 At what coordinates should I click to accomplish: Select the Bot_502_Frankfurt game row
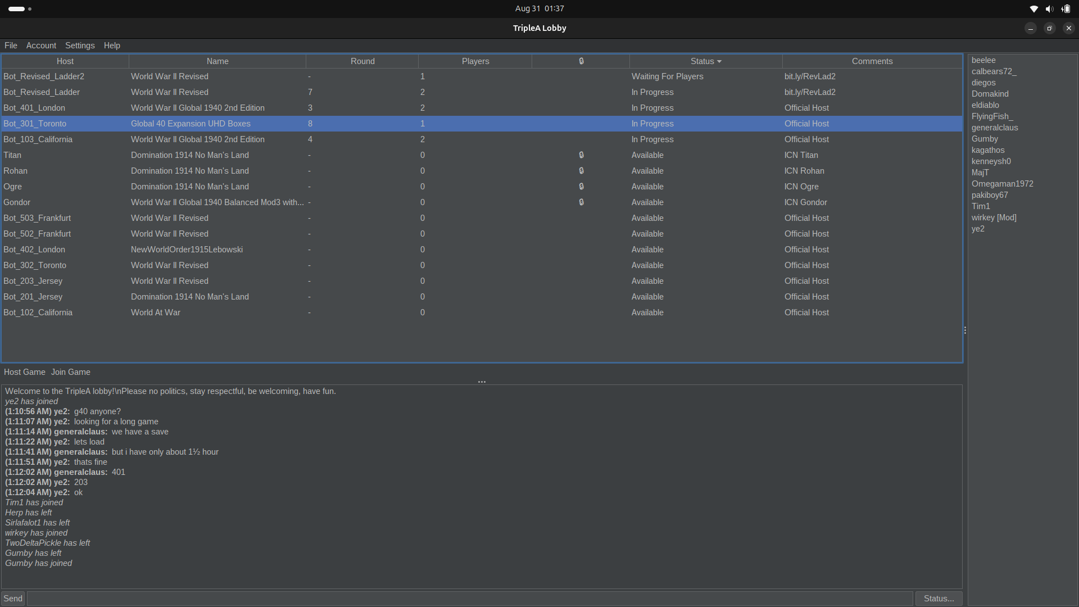[482, 234]
